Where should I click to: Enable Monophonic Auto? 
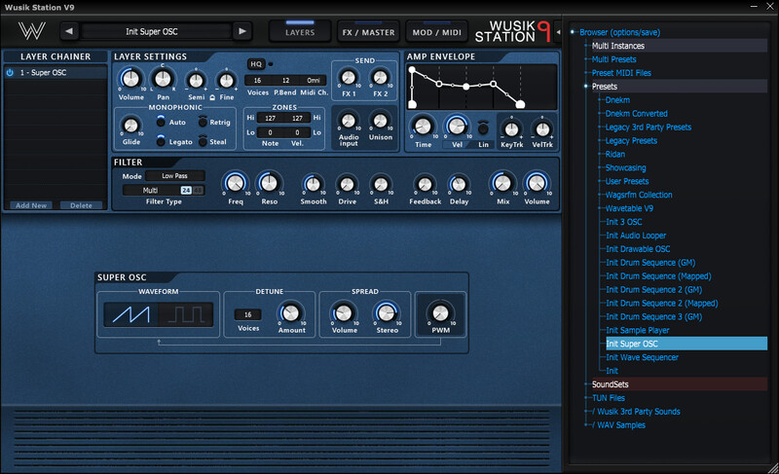click(161, 122)
